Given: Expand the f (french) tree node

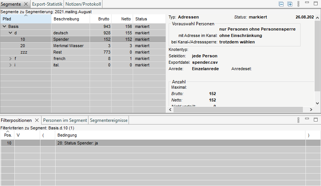Looking at the screenshot, I should tap(11, 58).
